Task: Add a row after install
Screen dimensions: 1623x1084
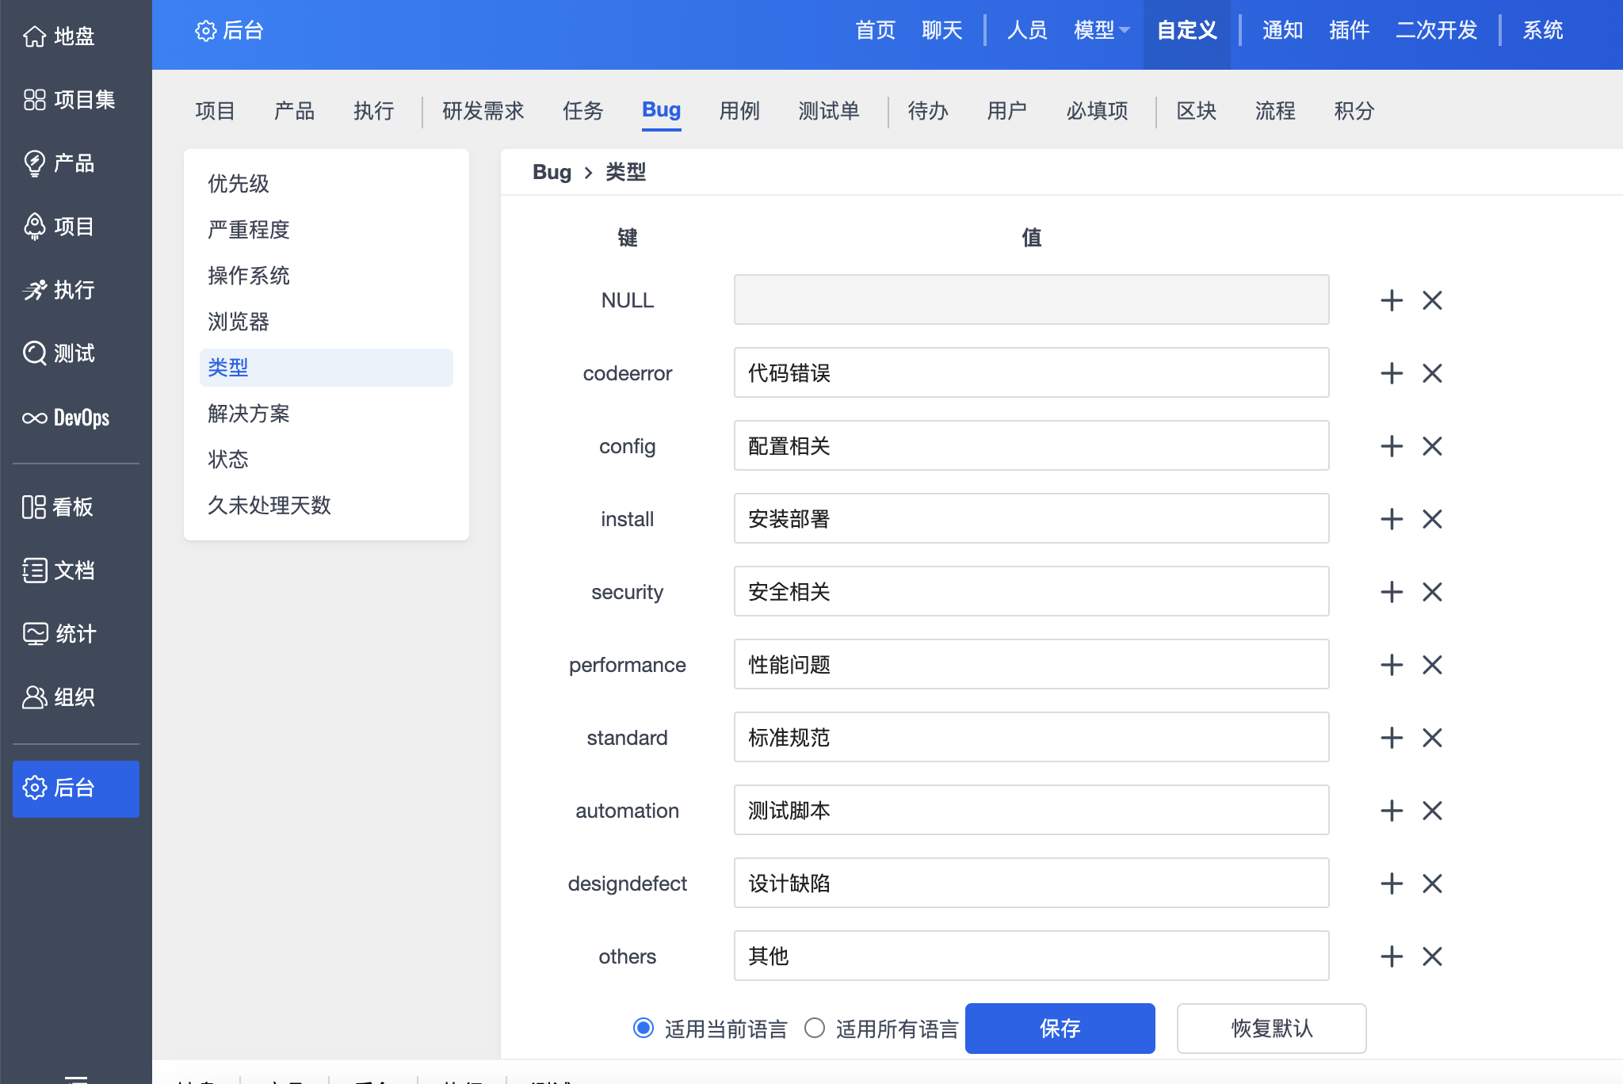Action: point(1392,519)
